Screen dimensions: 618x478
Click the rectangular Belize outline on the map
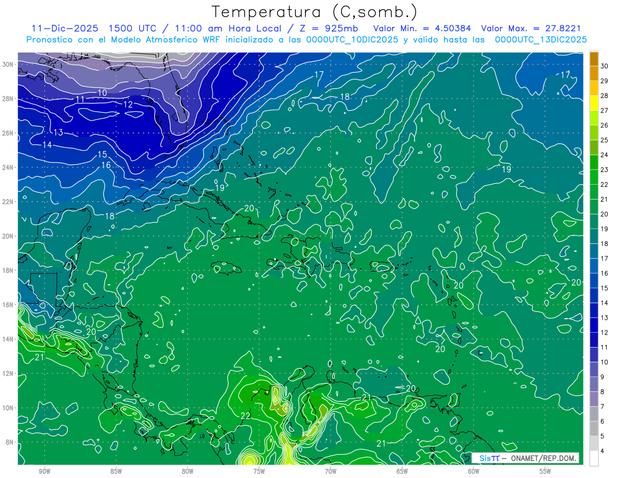click(x=43, y=289)
